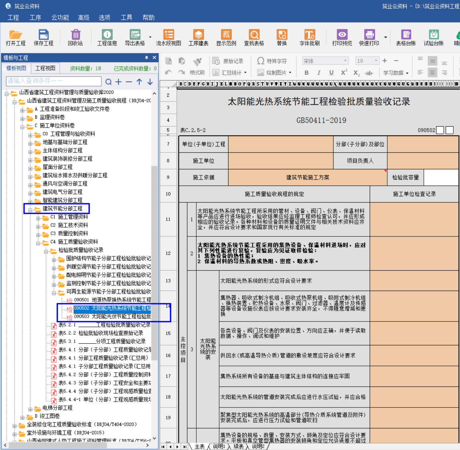Image resolution: width=460 pixels, height=450 pixels.
Task: Close the 模板与工程 panel
Action: pyautogui.click(x=154, y=58)
